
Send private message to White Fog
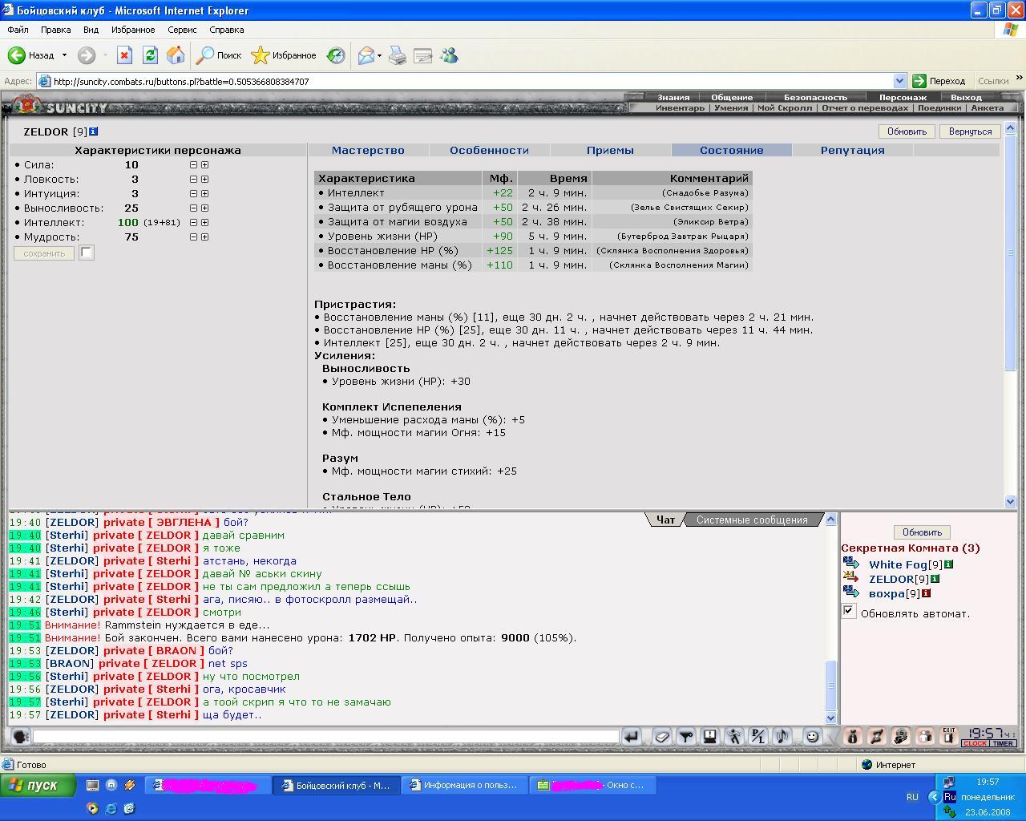coord(850,564)
